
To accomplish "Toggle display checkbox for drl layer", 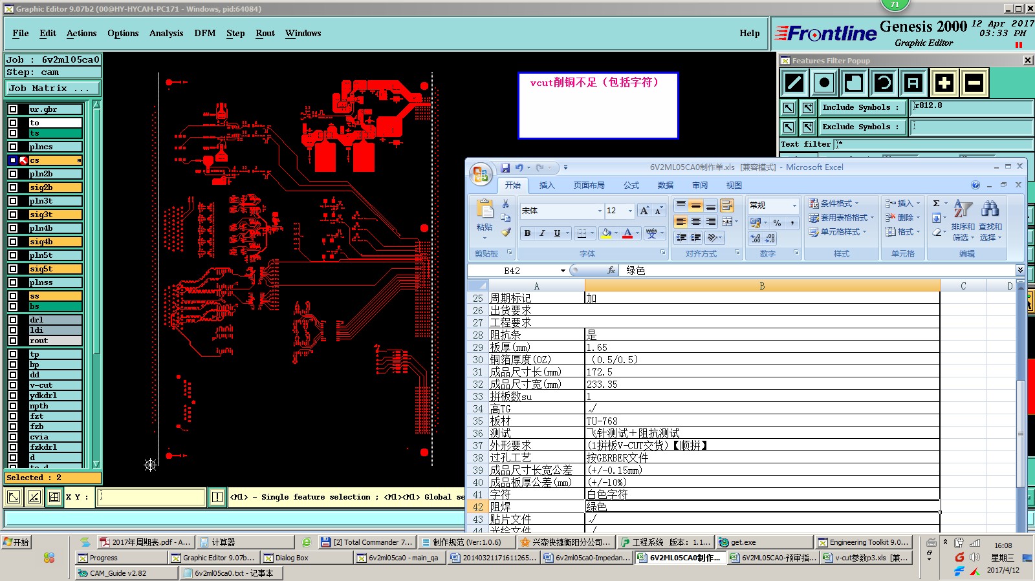I will (13, 320).
